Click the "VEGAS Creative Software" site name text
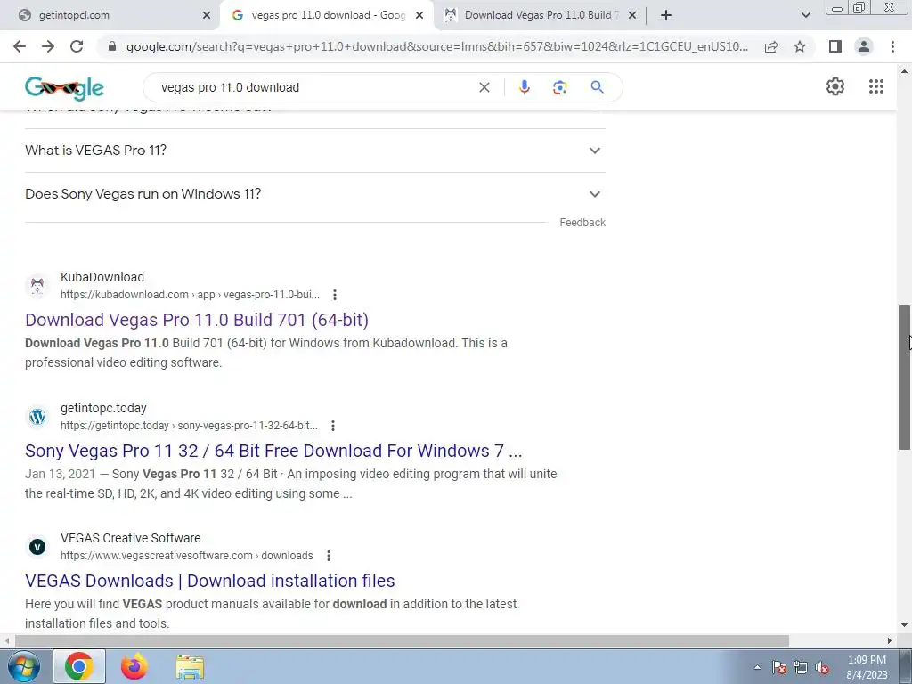The image size is (912, 684). click(x=130, y=538)
